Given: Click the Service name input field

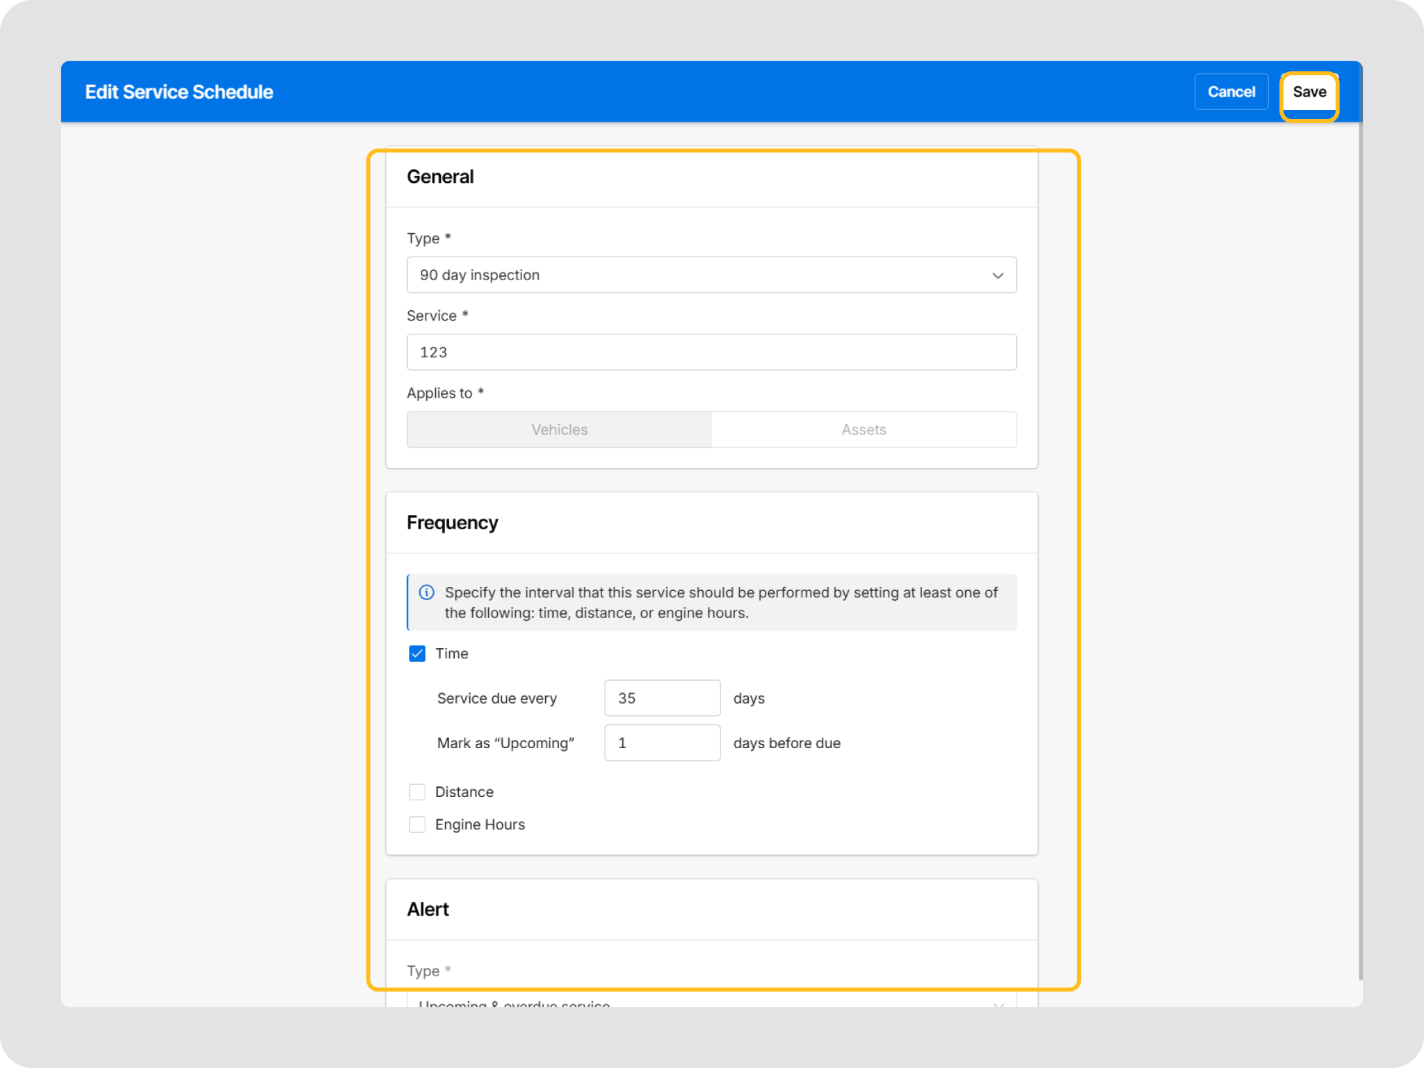Looking at the screenshot, I should pyautogui.click(x=711, y=353).
